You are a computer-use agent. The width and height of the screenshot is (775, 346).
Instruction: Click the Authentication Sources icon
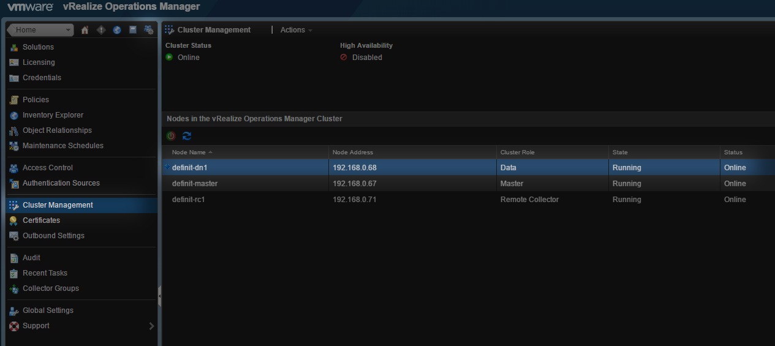(14, 183)
